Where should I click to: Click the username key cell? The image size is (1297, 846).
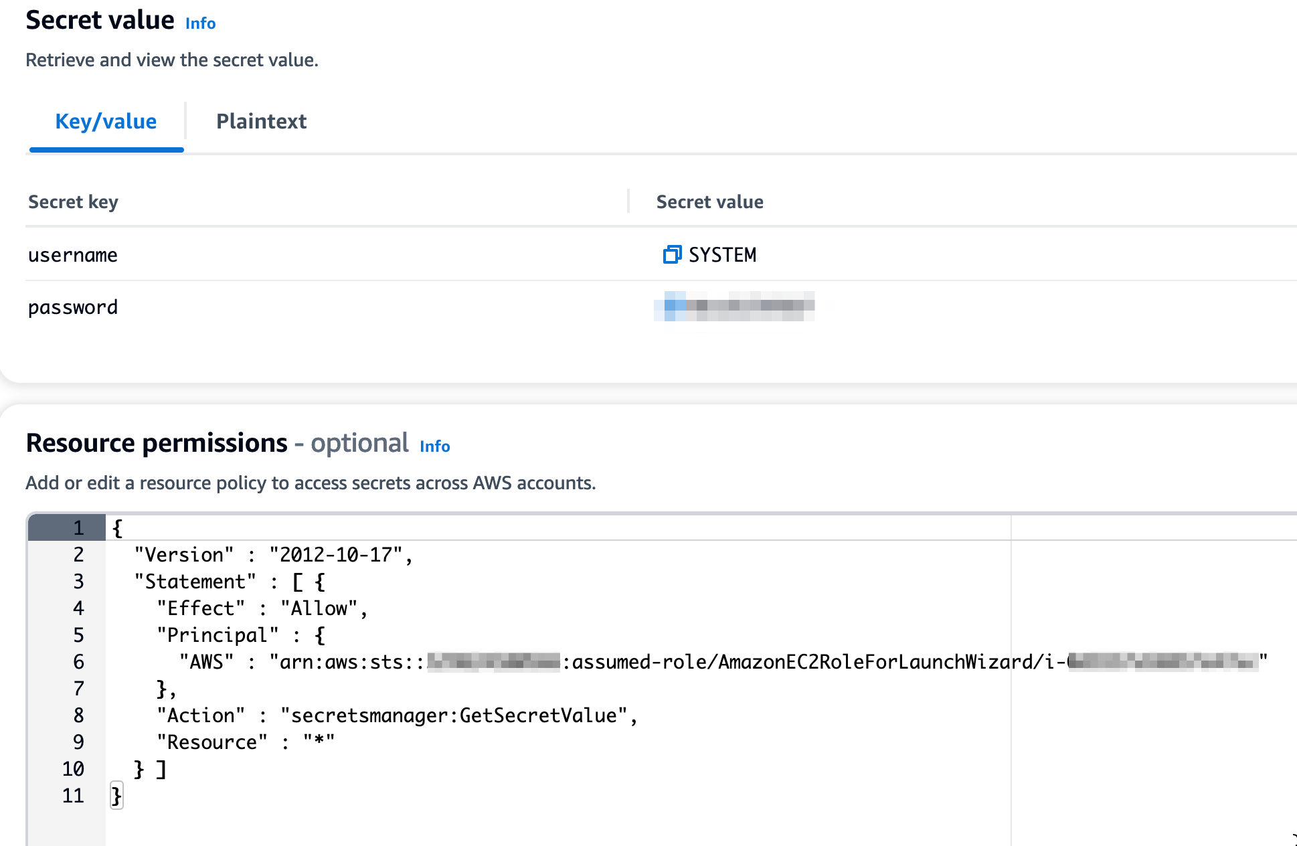click(x=73, y=255)
